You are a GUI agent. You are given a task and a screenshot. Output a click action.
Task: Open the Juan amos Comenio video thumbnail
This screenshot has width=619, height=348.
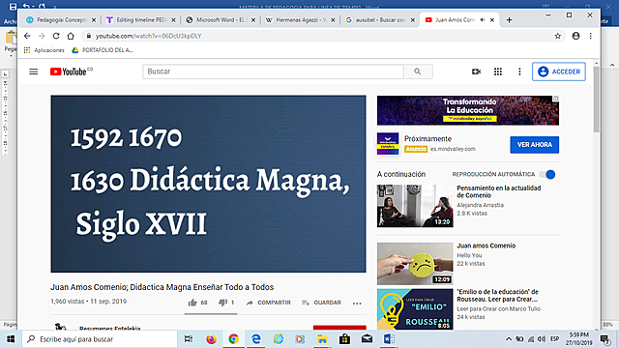click(415, 264)
